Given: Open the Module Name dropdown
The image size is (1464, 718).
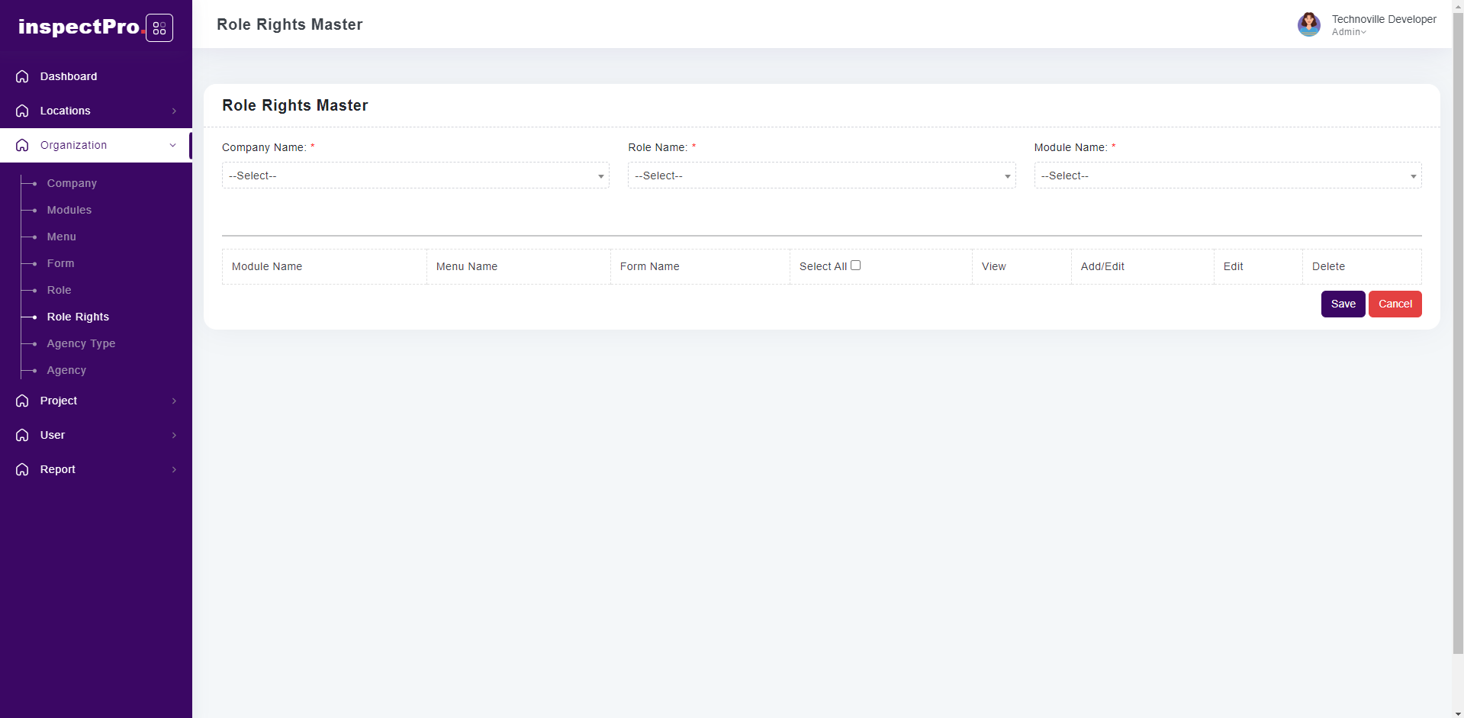Looking at the screenshot, I should [x=1227, y=175].
